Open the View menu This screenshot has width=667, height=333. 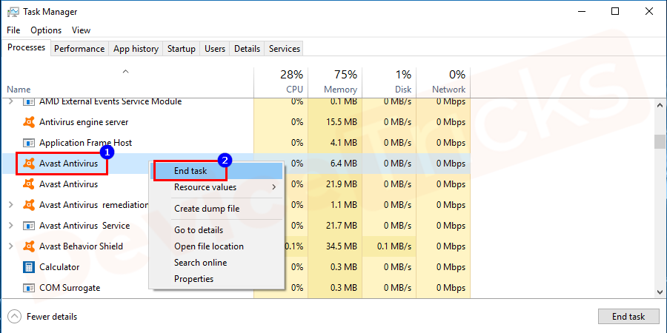81,30
